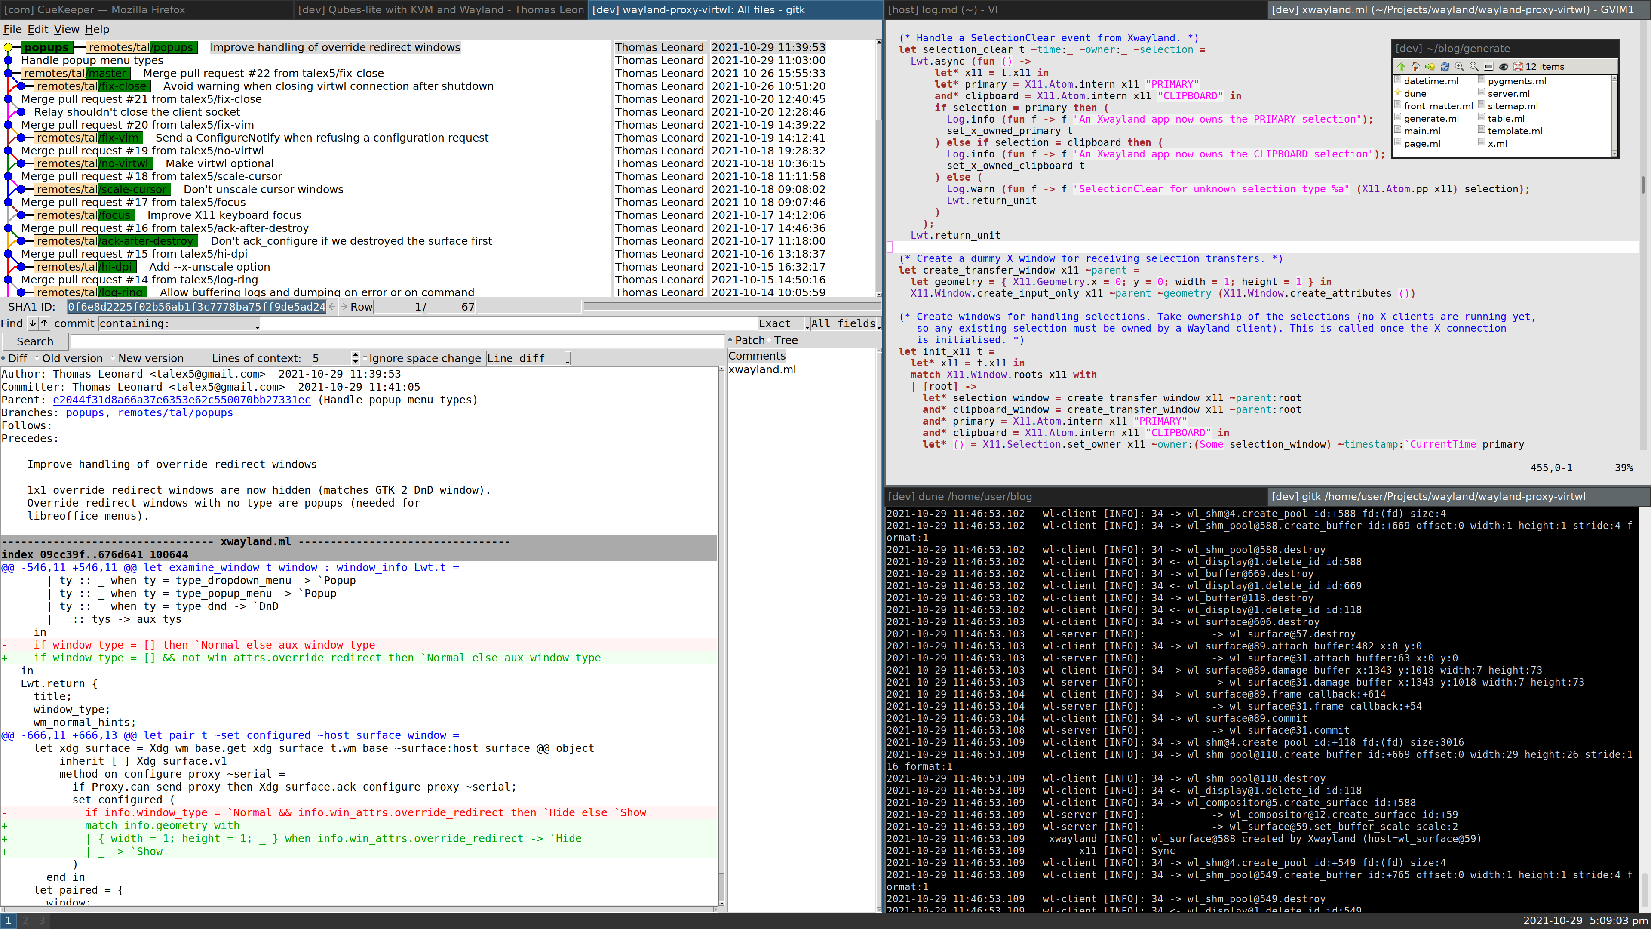Refresh the file list with the refresh icon
This screenshot has height=929, width=1651.
(x=1445, y=67)
